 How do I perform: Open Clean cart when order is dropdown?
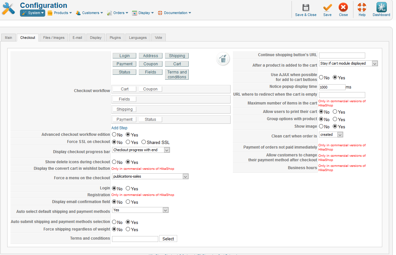point(331,135)
